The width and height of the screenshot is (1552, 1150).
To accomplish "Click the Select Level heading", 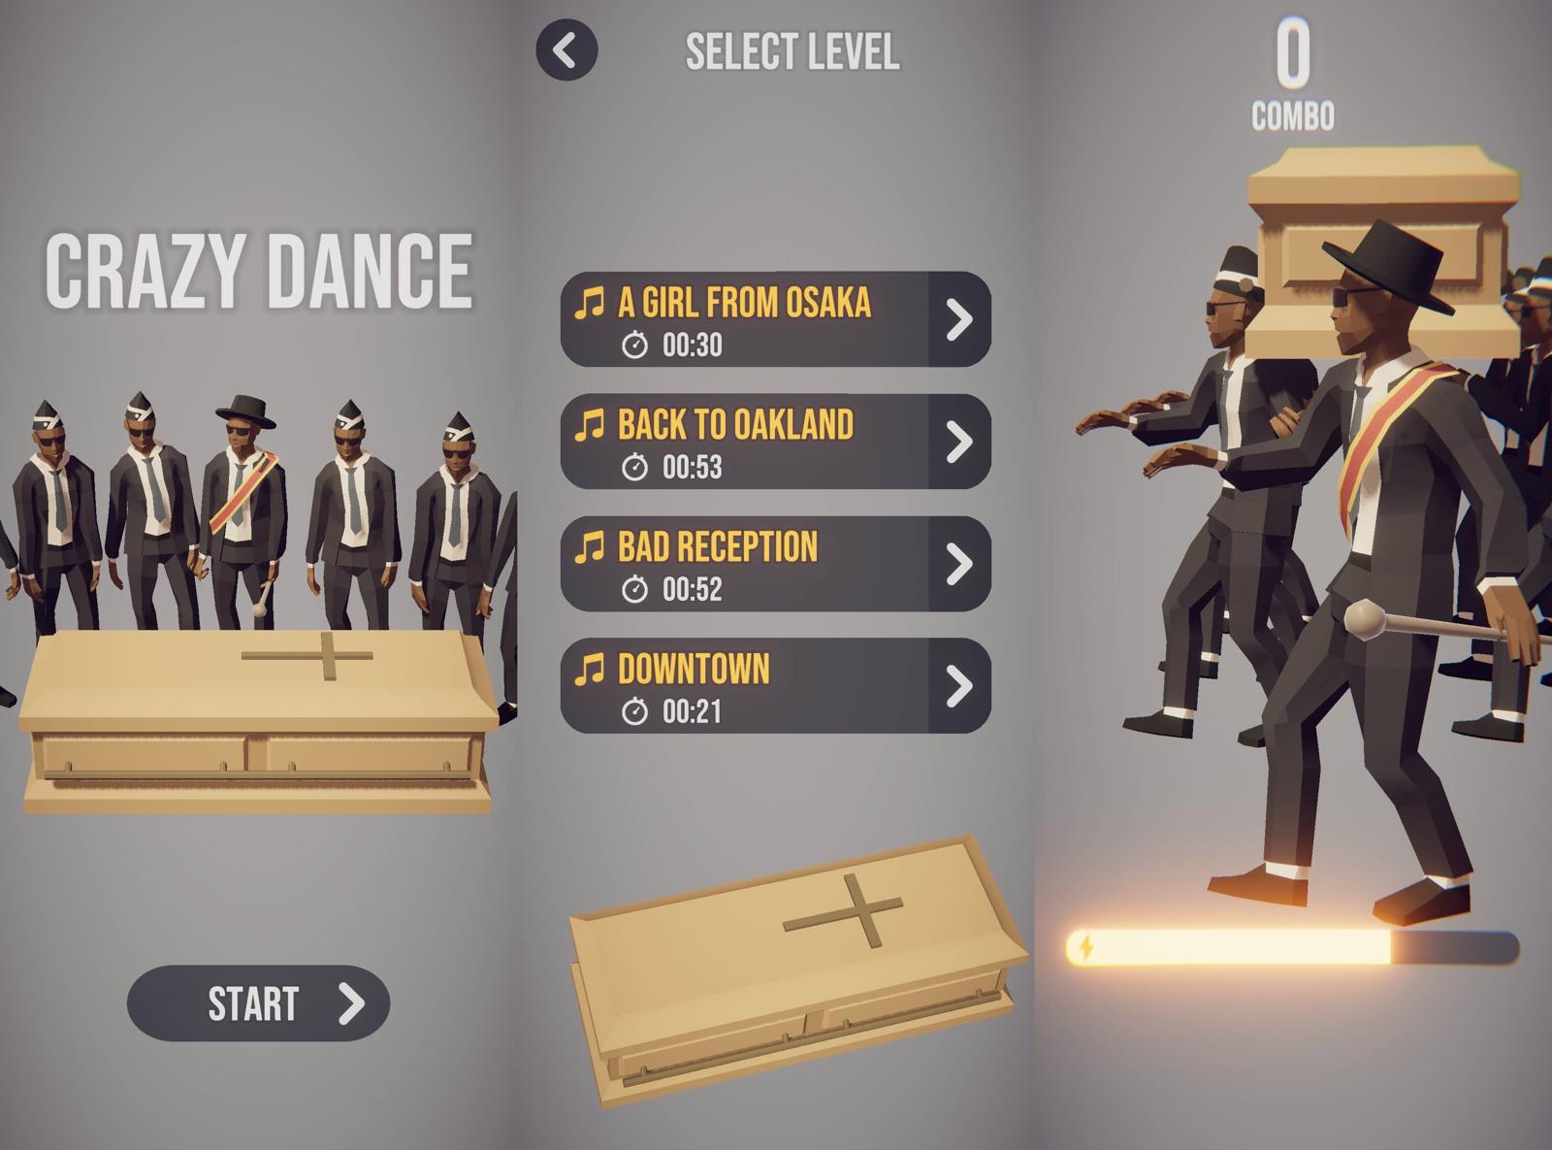I will (x=792, y=51).
